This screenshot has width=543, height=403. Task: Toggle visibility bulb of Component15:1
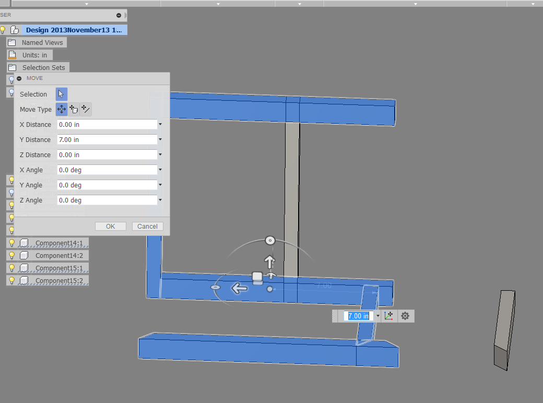(12, 268)
